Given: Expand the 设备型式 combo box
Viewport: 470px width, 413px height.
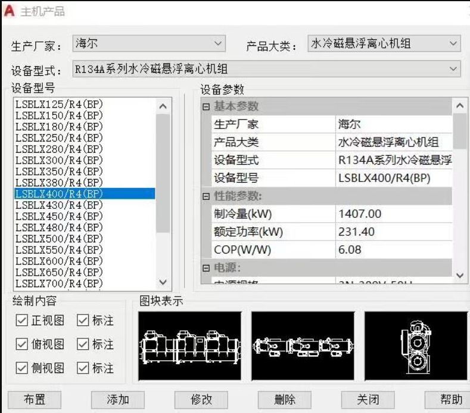Looking at the screenshot, I should coord(266,69).
